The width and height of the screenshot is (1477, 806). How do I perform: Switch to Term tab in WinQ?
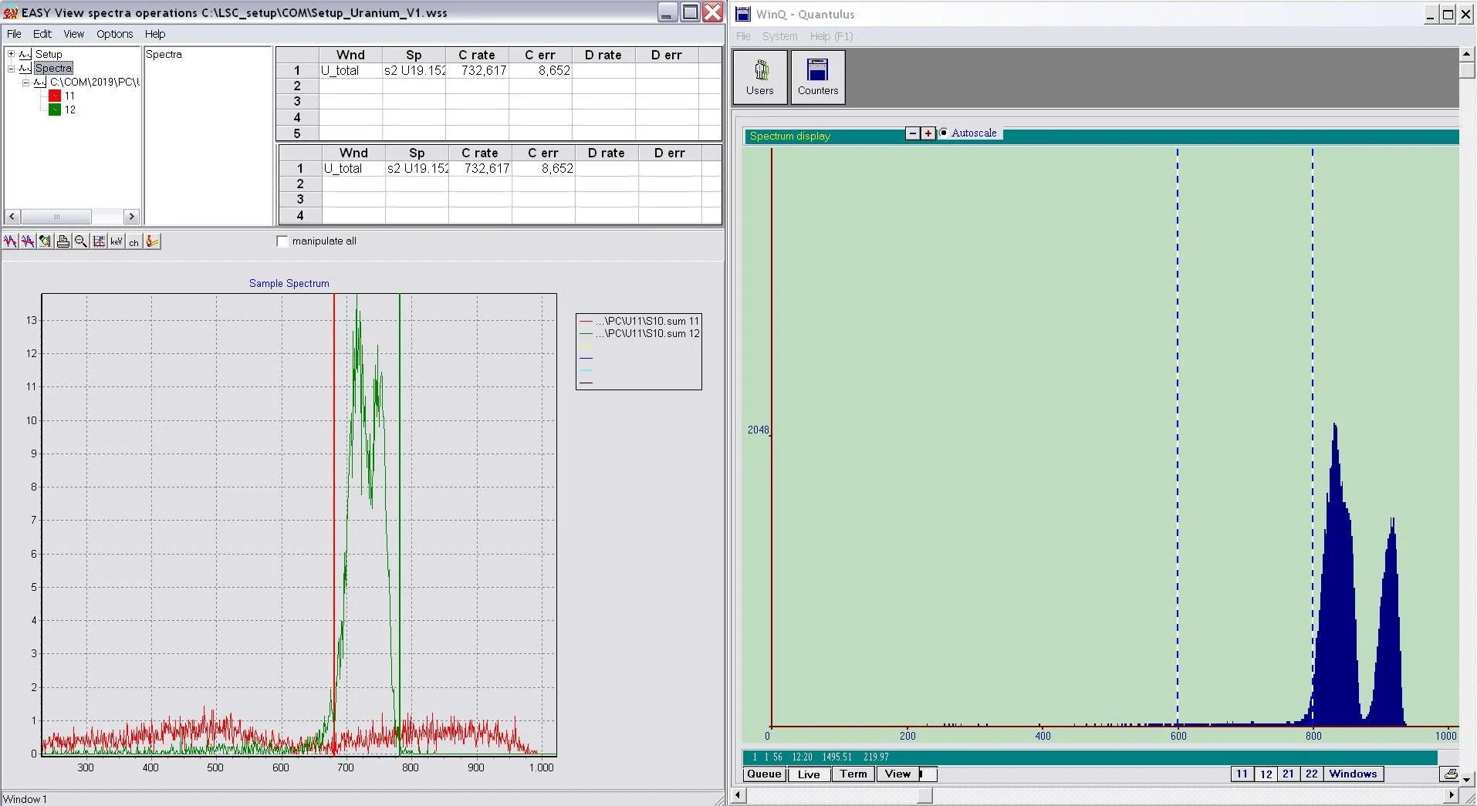click(x=853, y=774)
